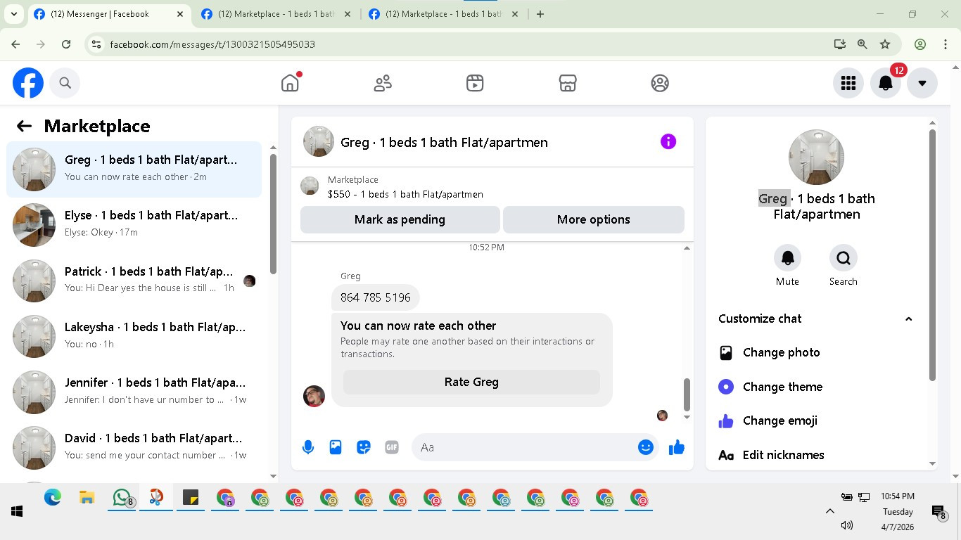The height and width of the screenshot is (540, 961).
Task: Open the nine-dot Menu grid icon
Action: 848,83
